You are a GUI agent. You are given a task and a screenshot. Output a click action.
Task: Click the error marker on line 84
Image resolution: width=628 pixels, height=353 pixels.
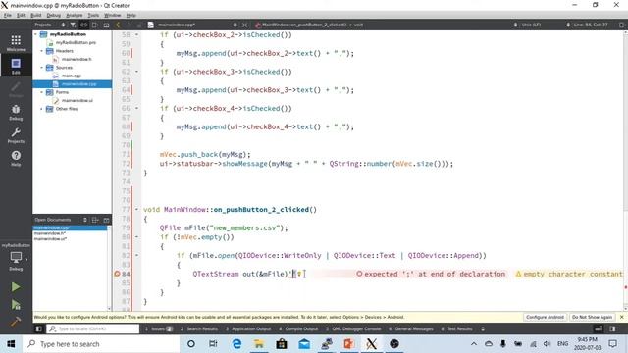coord(117,274)
